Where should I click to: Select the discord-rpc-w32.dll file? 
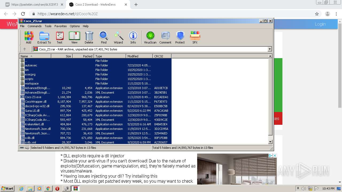click(x=95, y=106)
